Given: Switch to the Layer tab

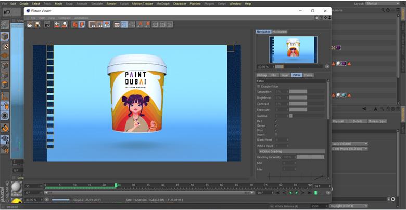Looking at the screenshot, I should pyautogui.click(x=285, y=75).
